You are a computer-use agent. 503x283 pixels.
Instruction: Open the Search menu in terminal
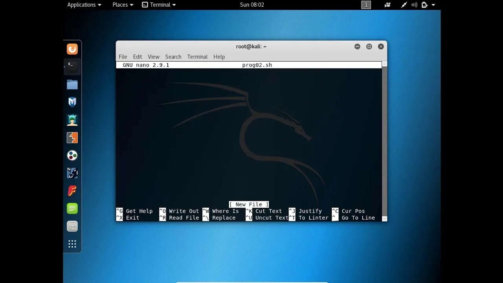[x=173, y=57]
